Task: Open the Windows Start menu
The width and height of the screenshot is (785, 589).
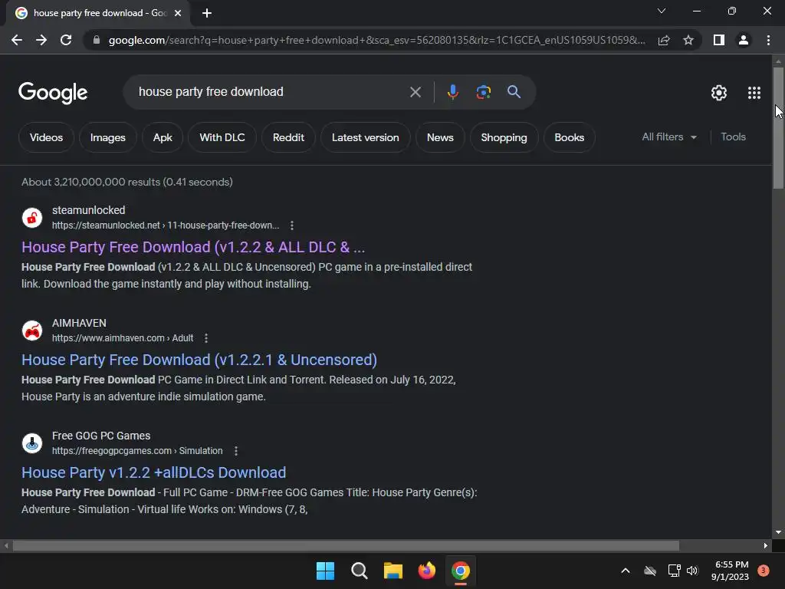Action: (325, 571)
